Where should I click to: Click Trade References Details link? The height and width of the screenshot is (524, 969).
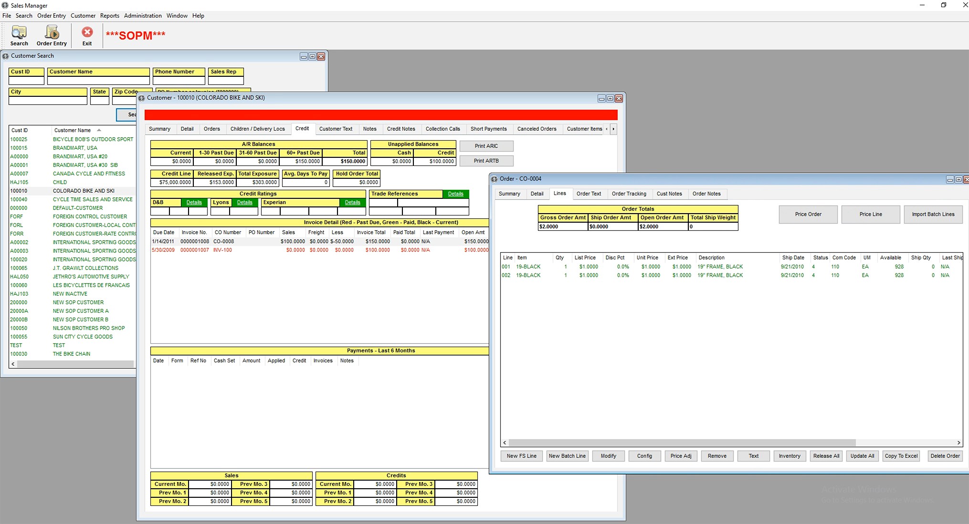[456, 194]
